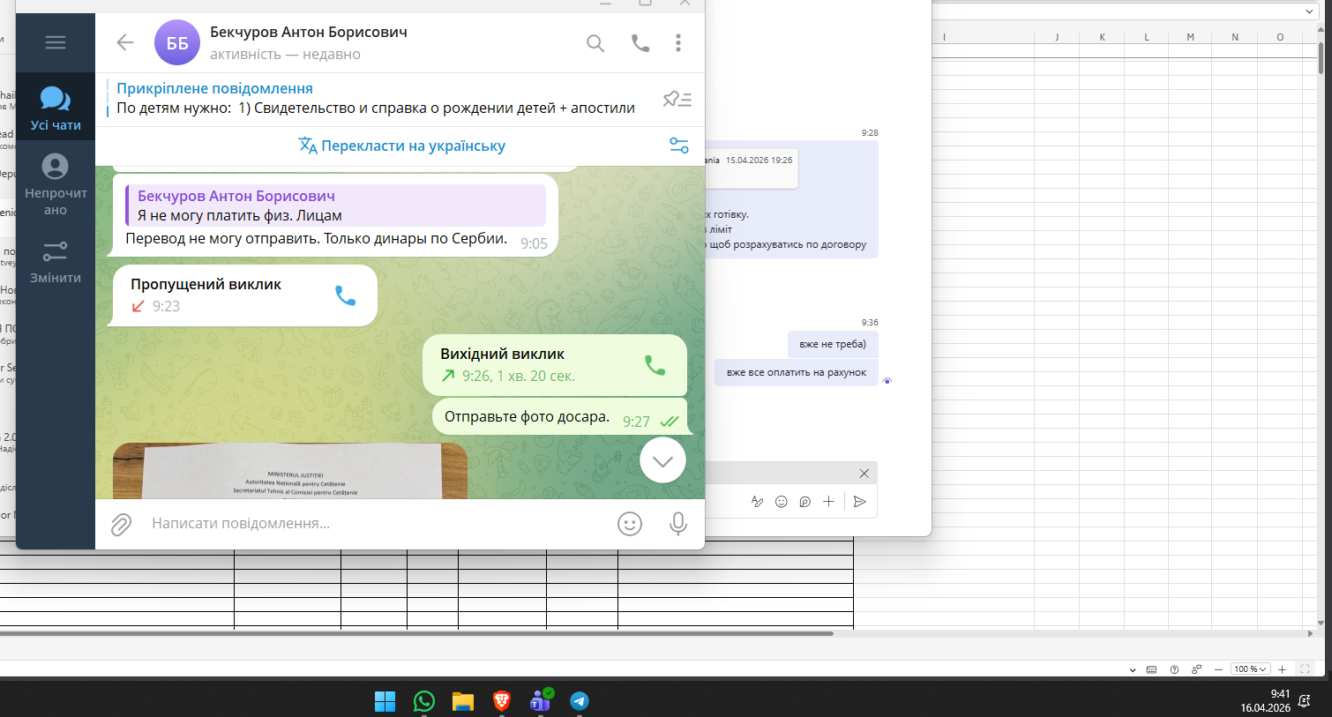
Task: Show the pinned messages list
Action: [677, 99]
